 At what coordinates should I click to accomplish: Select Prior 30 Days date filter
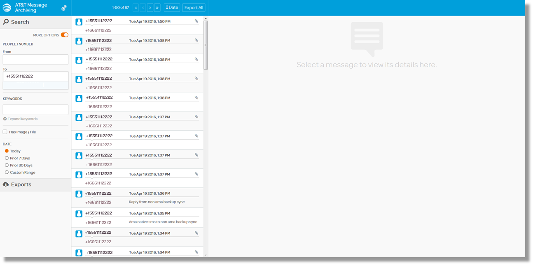(x=7, y=165)
